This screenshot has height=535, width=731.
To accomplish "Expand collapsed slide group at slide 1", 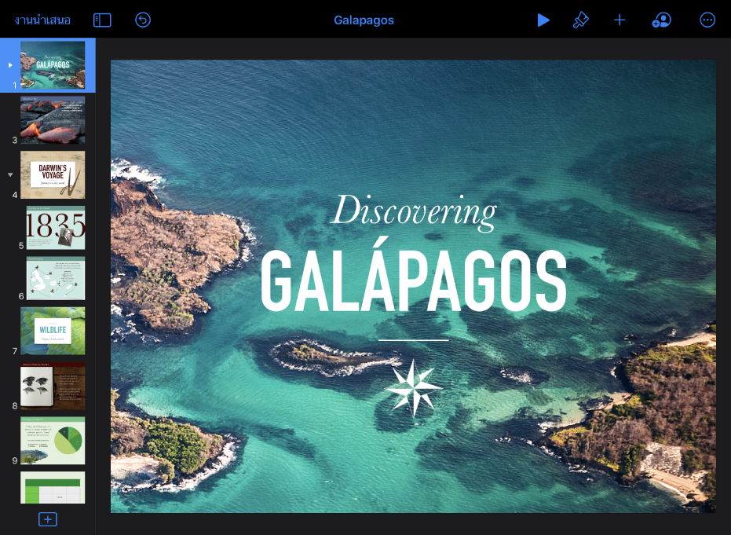I will pos(10,65).
